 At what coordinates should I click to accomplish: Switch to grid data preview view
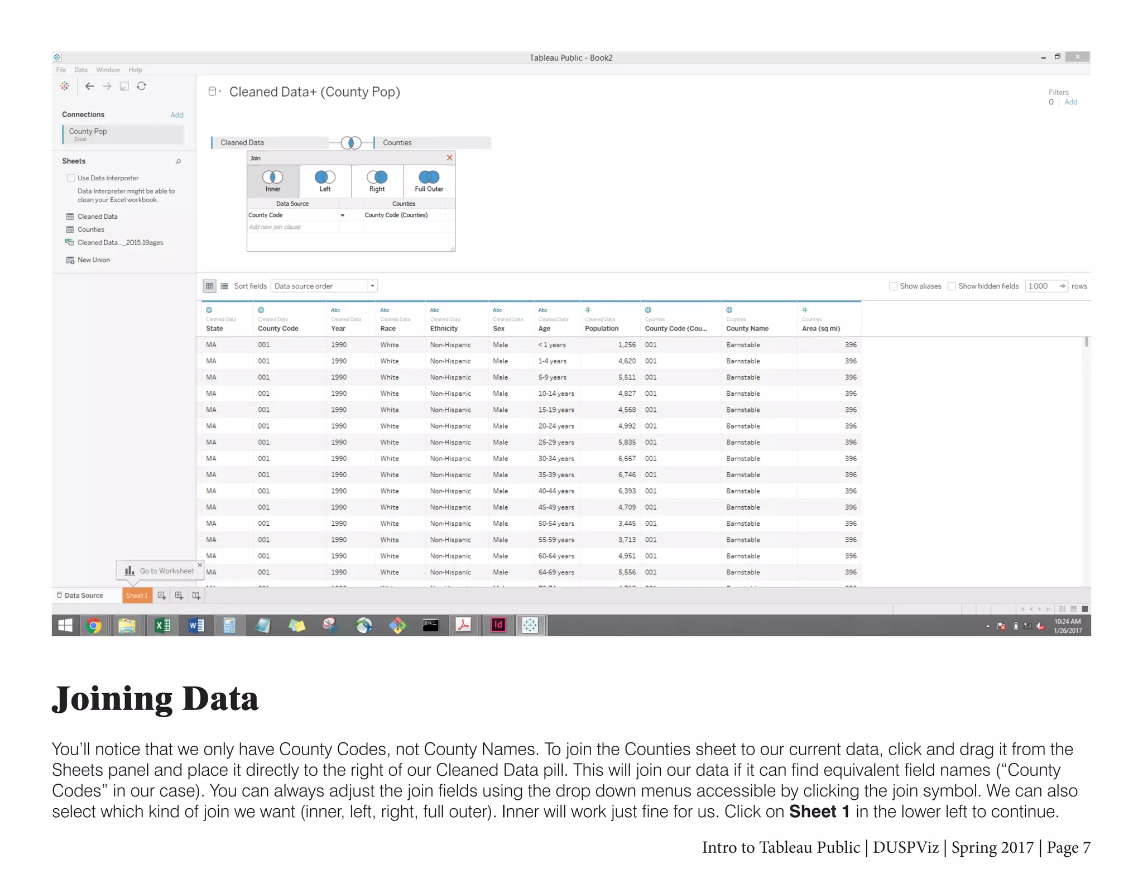pyautogui.click(x=209, y=286)
